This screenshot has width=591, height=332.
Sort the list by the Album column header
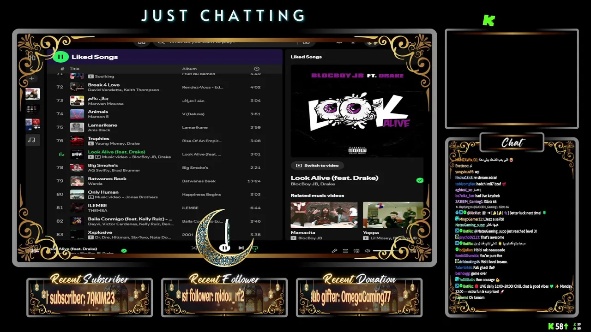(x=189, y=69)
